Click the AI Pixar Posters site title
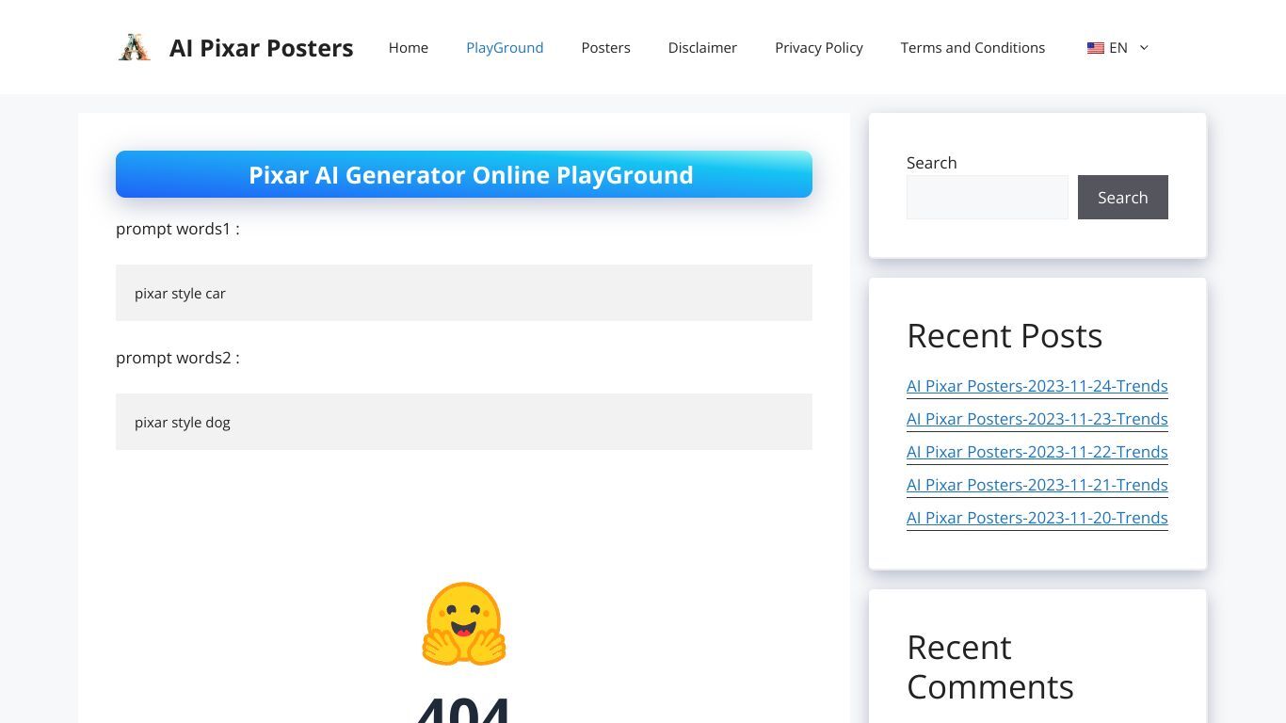 tap(261, 48)
